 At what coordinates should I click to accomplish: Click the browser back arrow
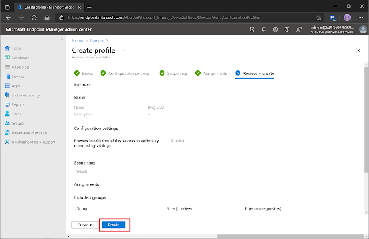[x=9, y=17]
